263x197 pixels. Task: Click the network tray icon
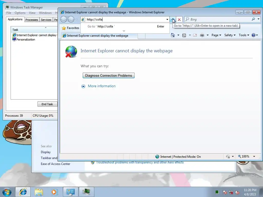point(231,192)
